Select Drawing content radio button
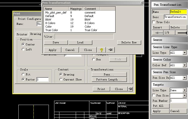This screenshot has height=119, width=188. pyautogui.click(x=61, y=74)
